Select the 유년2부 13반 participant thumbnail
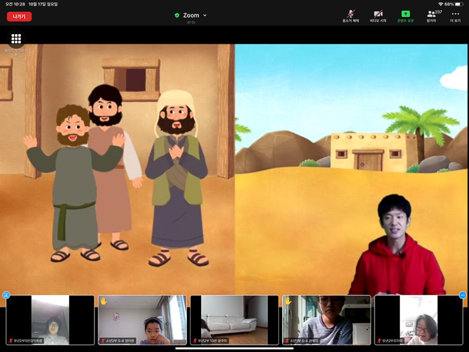The image size is (469, 352). pos(234,320)
